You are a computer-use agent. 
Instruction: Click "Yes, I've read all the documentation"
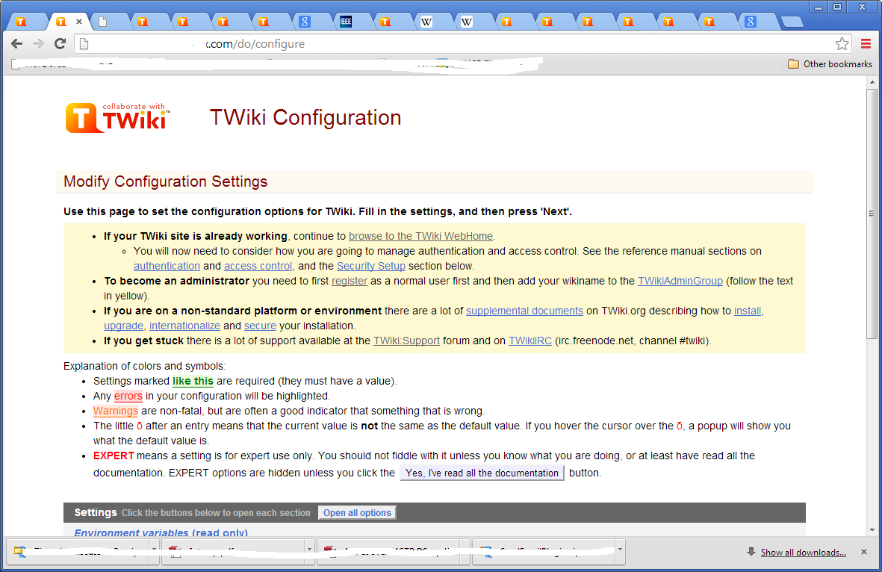point(482,473)
